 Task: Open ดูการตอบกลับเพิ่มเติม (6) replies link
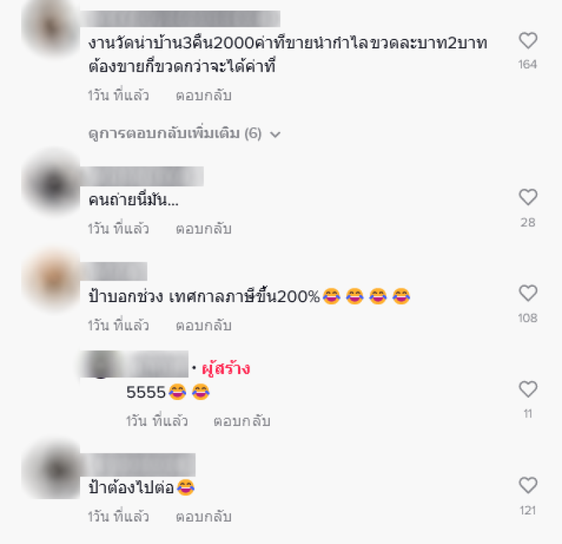(184, 134)
